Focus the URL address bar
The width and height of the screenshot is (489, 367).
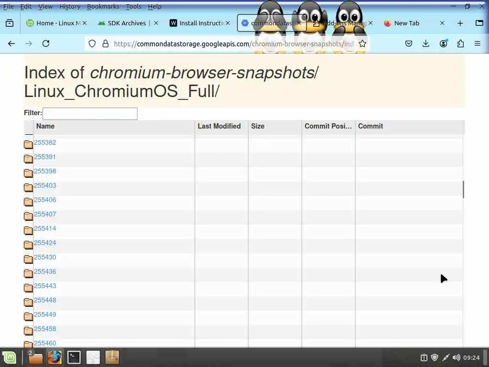coord(234,43)
